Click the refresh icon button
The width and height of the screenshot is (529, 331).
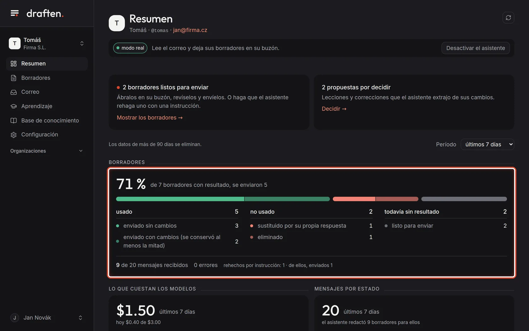pyautogui.click(x=508, y=18)
